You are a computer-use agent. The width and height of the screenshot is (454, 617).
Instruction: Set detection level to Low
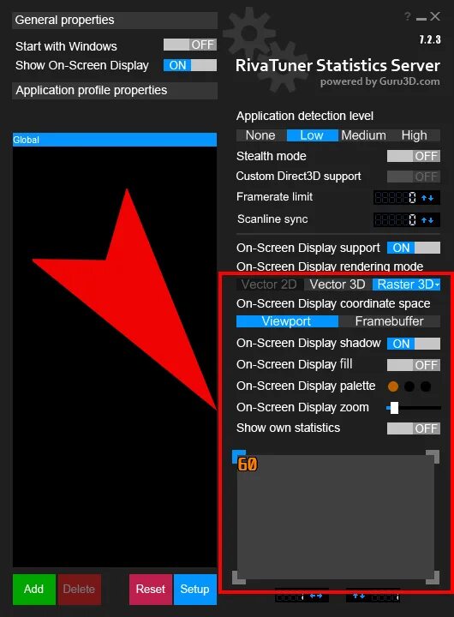(312, 135)
